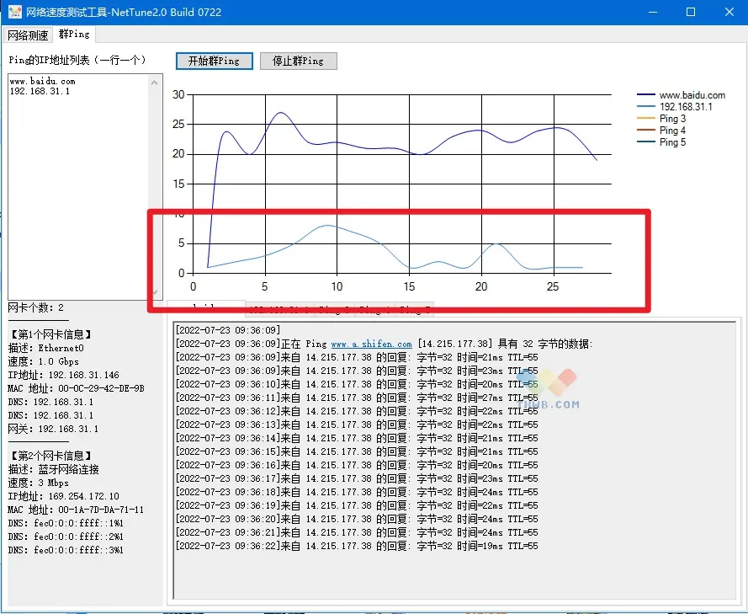
Task: Click the 网卡个数: 2 text
Action: tap(36, 307)
